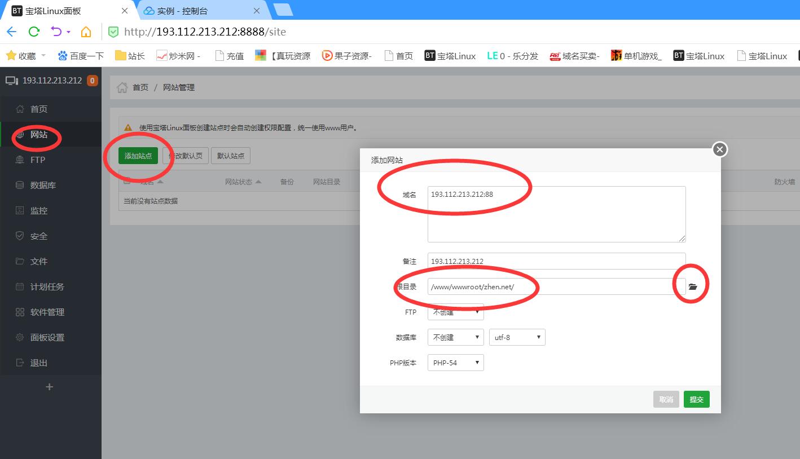Click the 域名 domain text area
Viewport: 800px width, 459px height.
coord(556,214)
